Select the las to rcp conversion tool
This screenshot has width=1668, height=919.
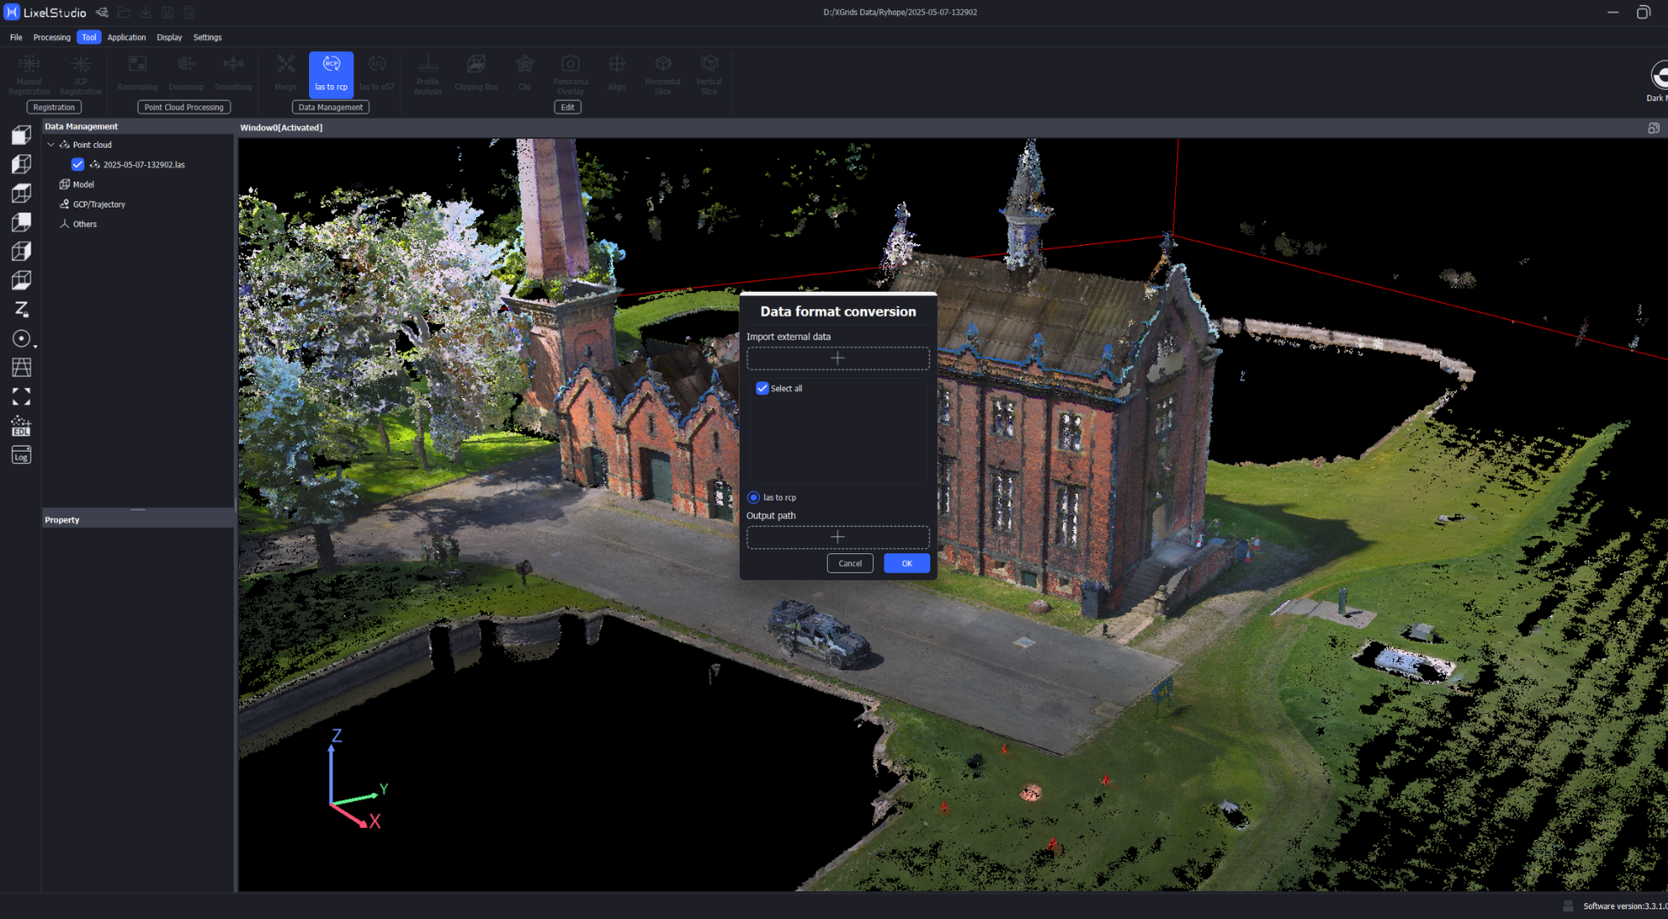click(x=331, y=73)
